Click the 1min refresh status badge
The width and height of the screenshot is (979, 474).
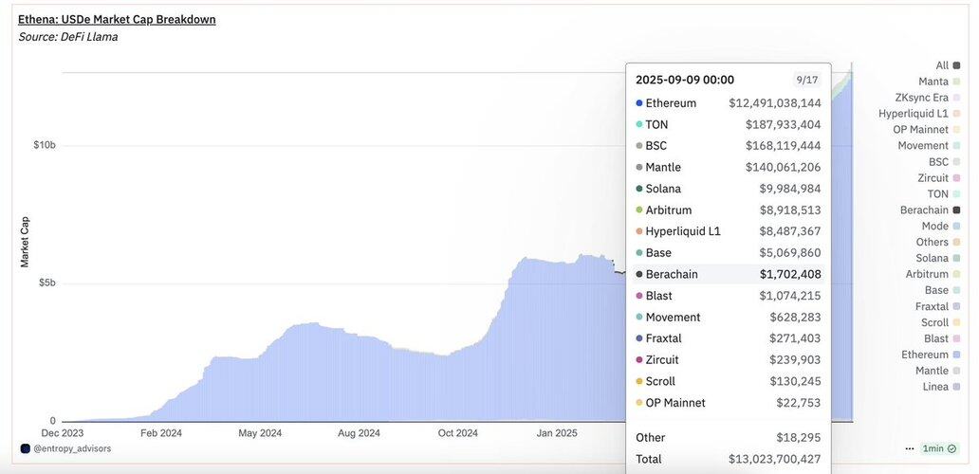[940, 448]
